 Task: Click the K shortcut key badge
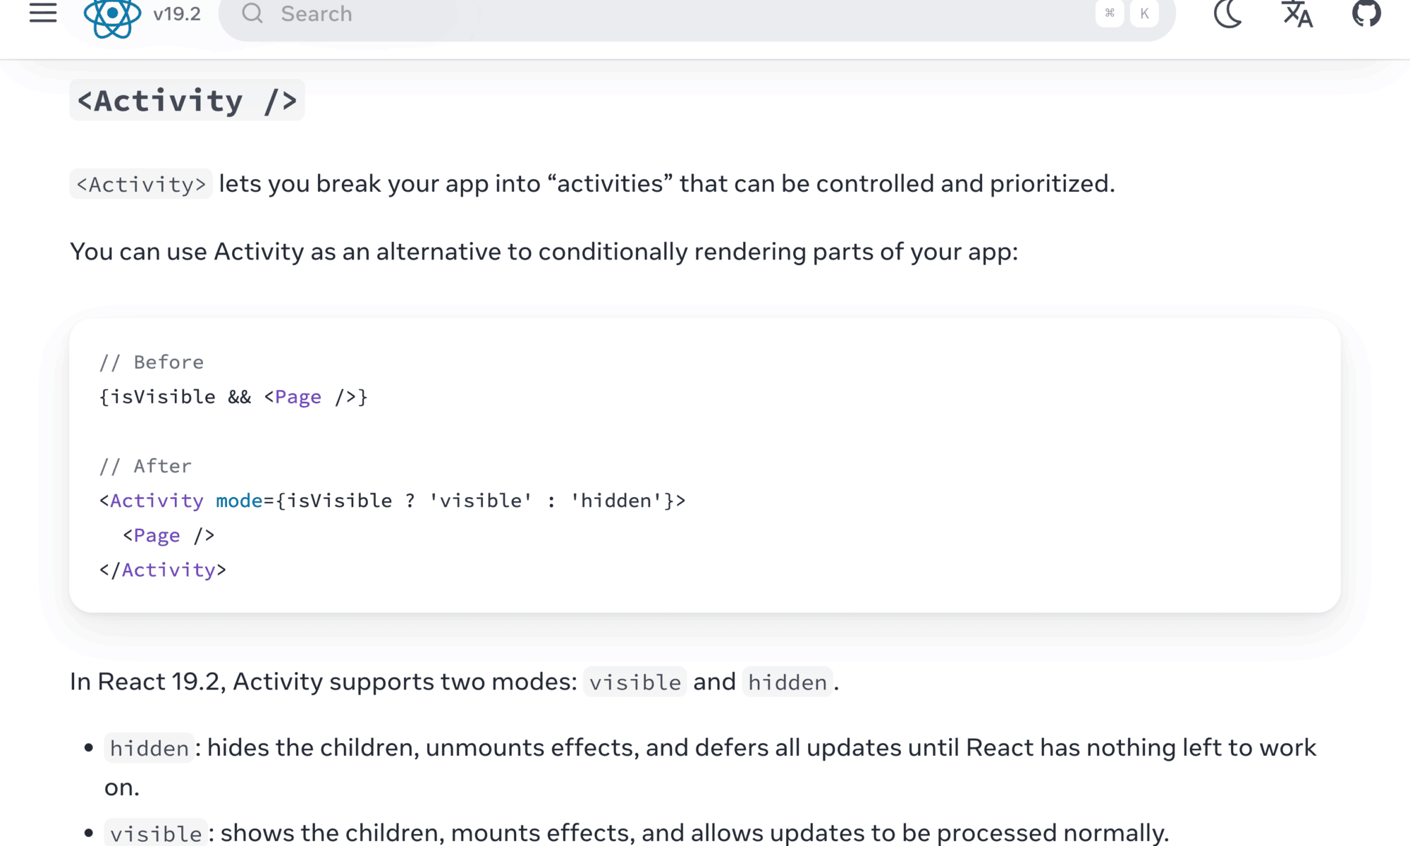pyautogui.click(x=1144, y=13)
